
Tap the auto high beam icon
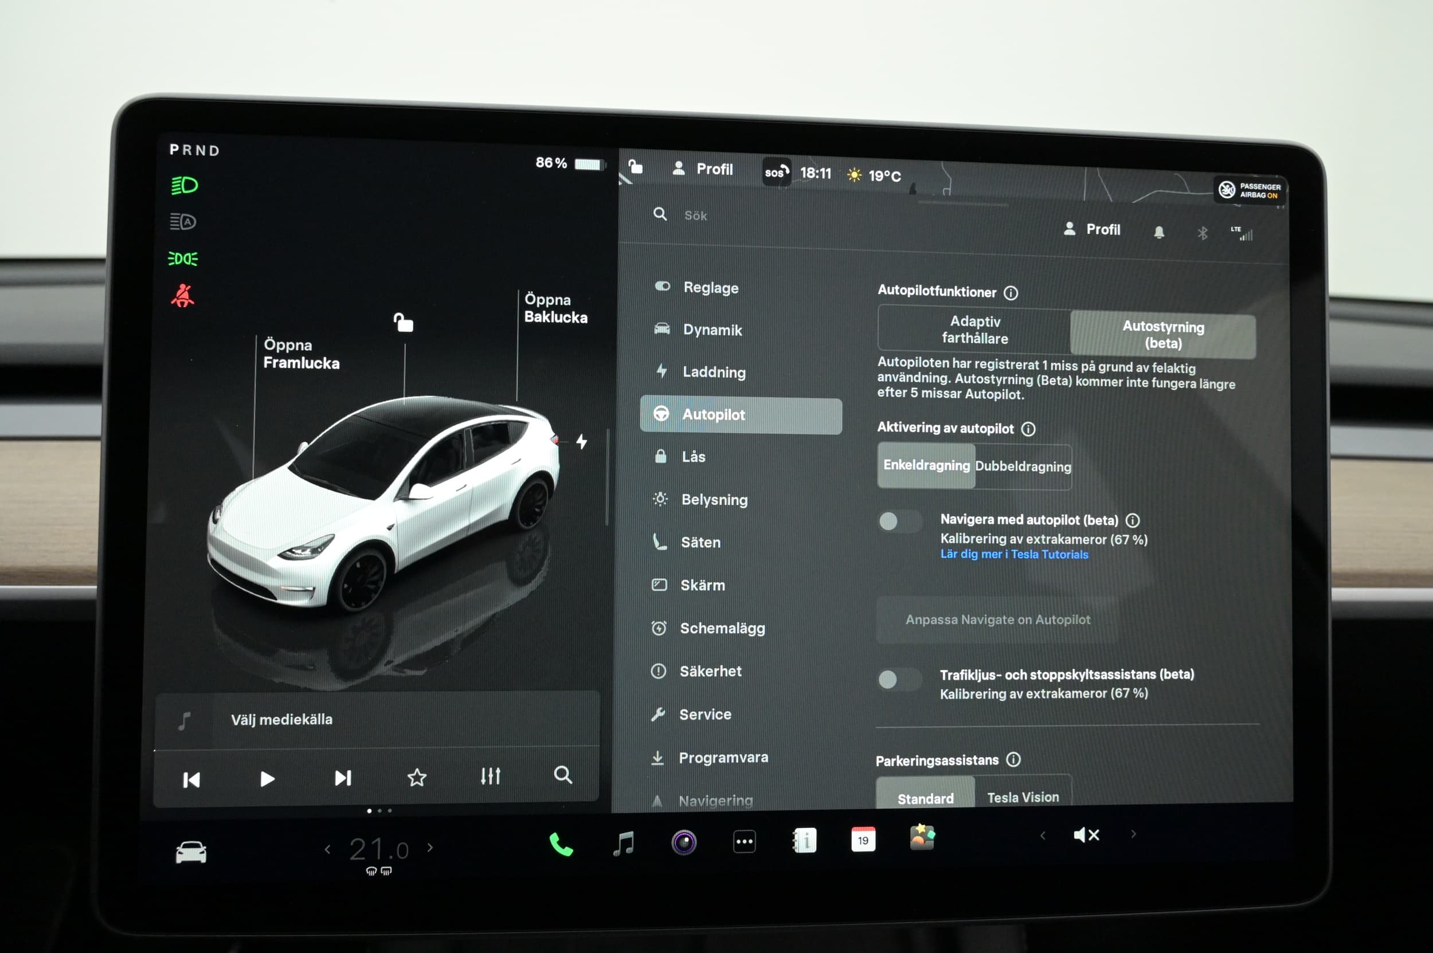[183, 221]
